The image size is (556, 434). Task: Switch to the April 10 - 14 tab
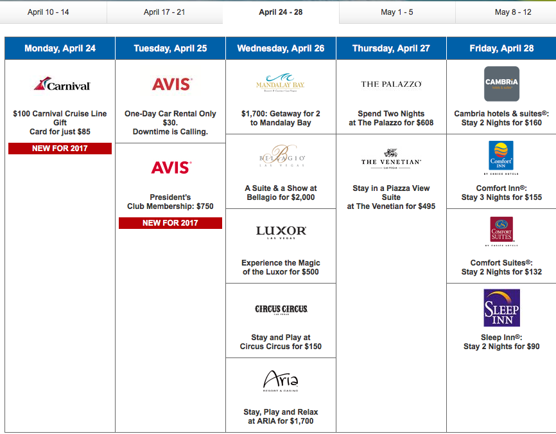coord(48,12)
